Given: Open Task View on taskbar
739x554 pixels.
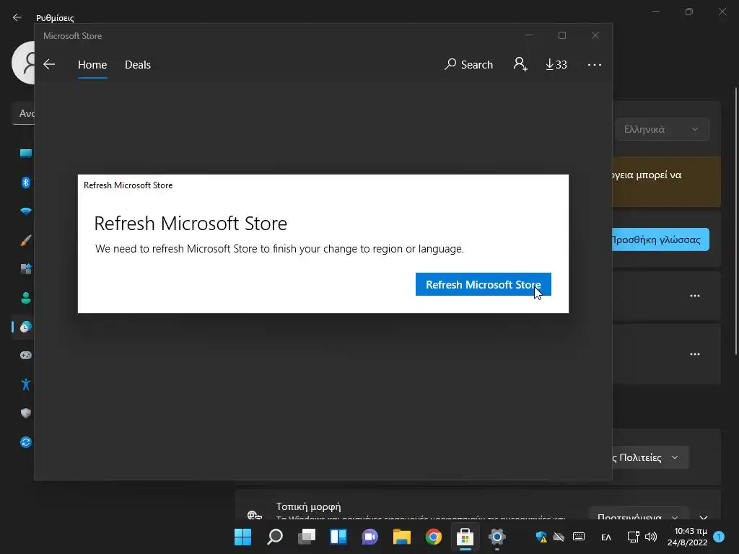Looking at the screenshot, I should click(x=307, y=537).
